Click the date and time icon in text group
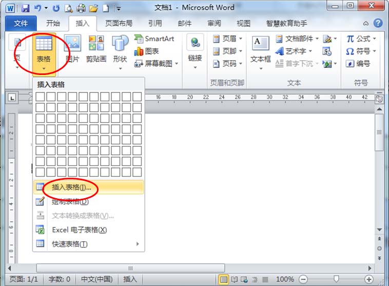 pyautogui.click(x=327, y=51)
